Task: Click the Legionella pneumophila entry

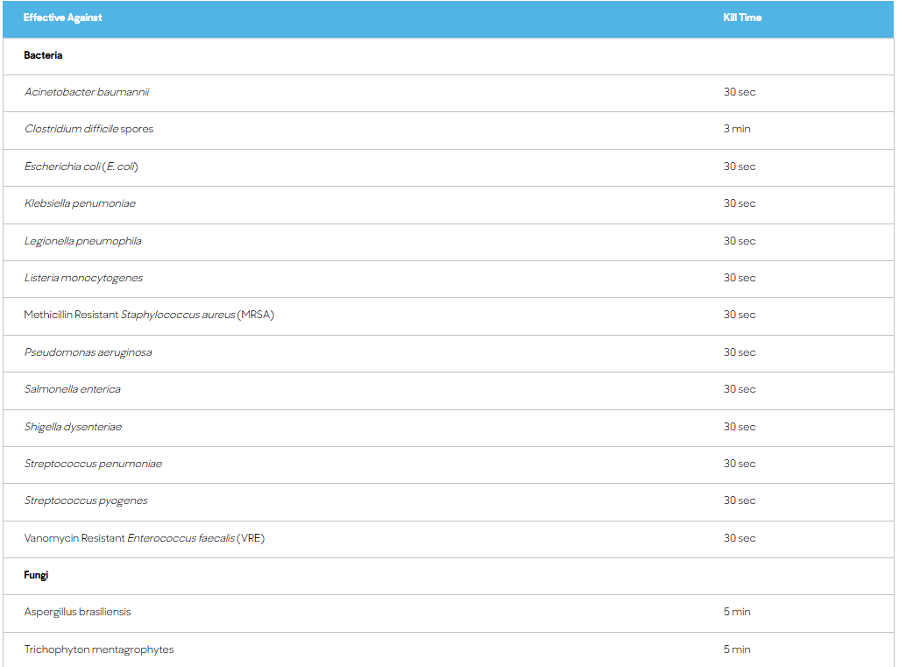Action: 82,241
